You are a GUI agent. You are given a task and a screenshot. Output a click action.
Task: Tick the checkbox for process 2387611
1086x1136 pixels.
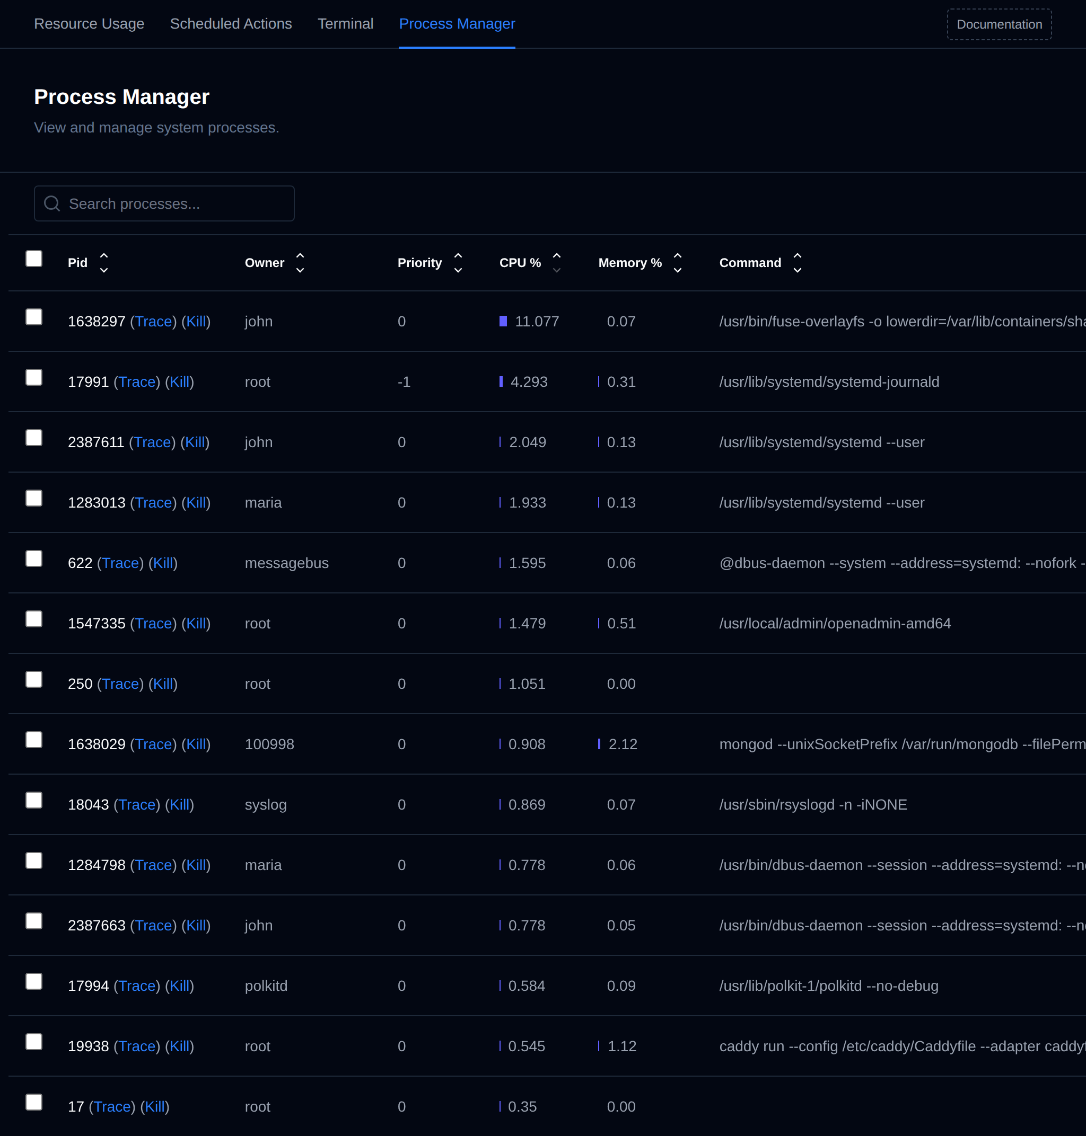point(34,438)
